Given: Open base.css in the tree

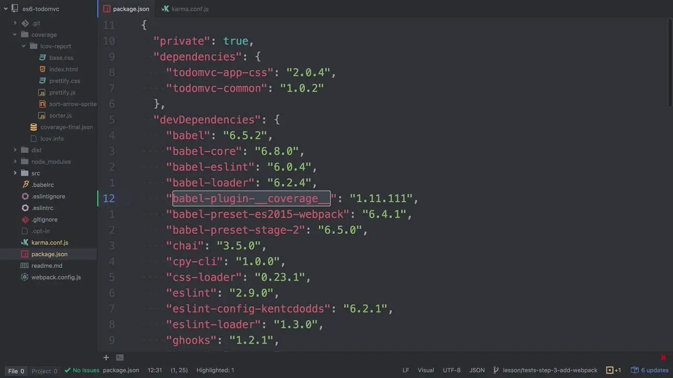Looking at the screenshot, I should point(62,58).
